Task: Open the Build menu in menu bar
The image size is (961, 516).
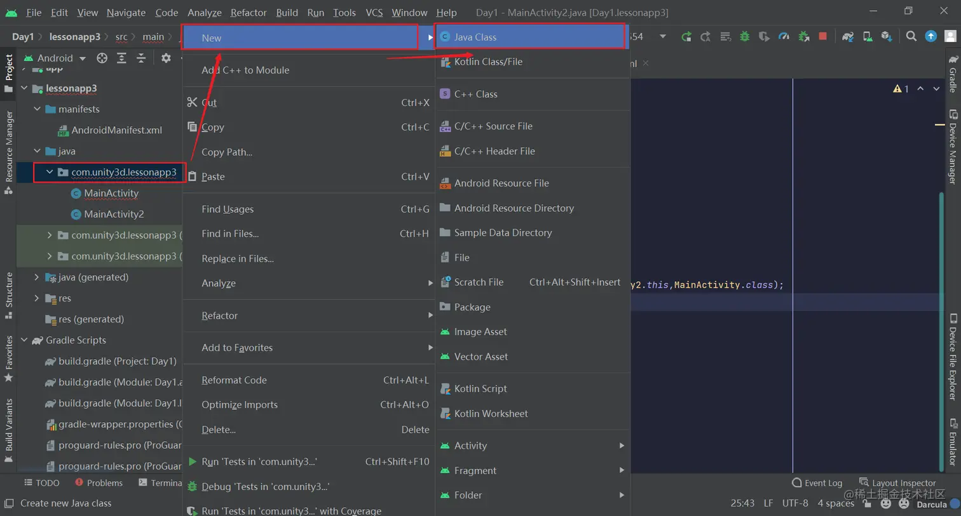Action: click(287, 12)
